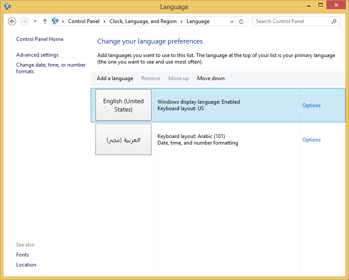Open Advanced settings

[x=38, y=55]
